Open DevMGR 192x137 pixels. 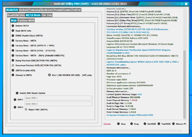(x=150, y=124)
